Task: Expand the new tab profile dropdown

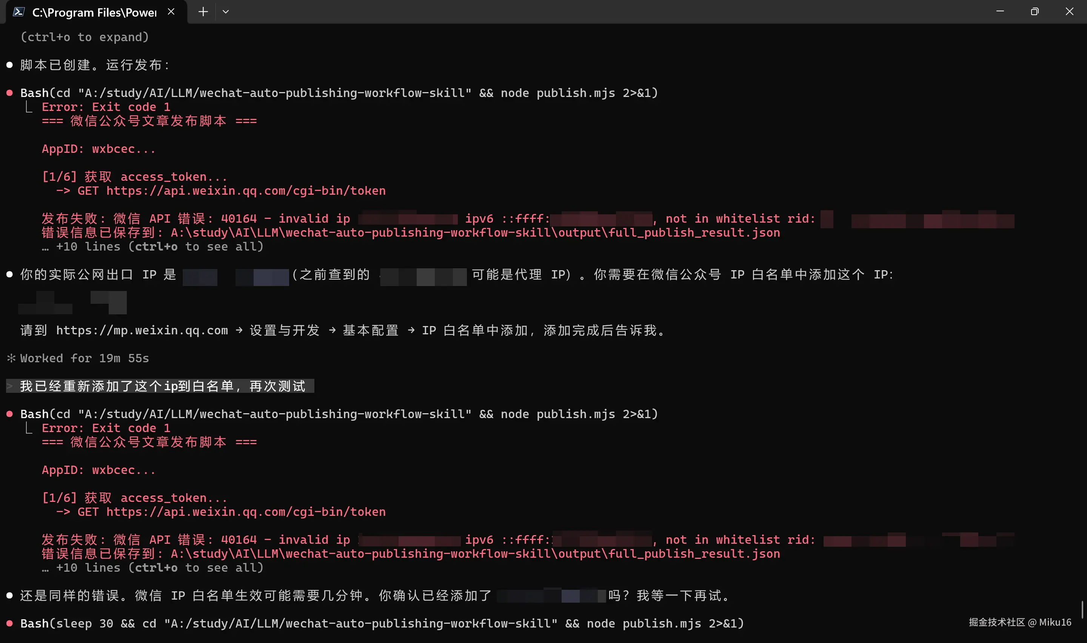Action: coord(225,12)
